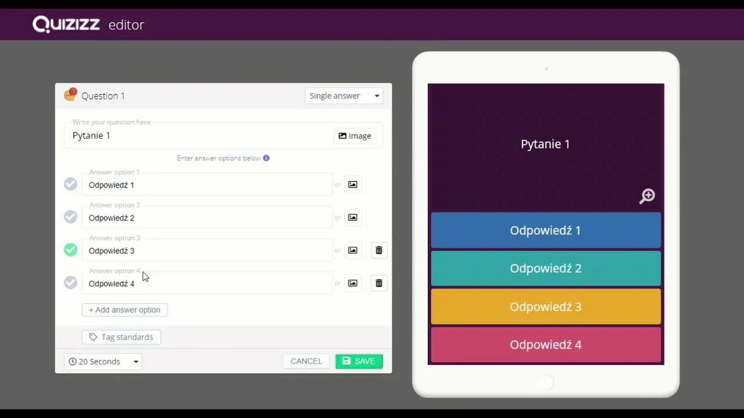Click the Tag standards button
This screenshot has width=744, height=418.
coord(121,337)
